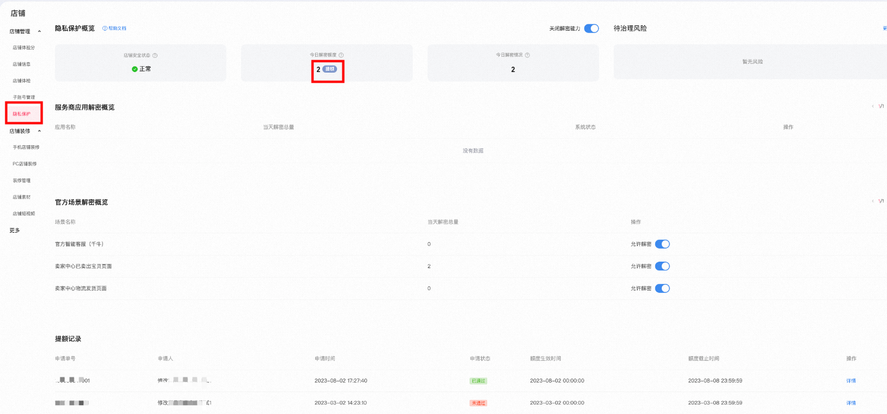Click the 申请状态 column header
The image size is (887, 414).
[x=480, y=358]
